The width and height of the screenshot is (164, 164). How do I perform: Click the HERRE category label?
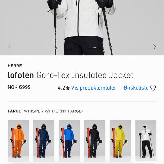(15, 66)
